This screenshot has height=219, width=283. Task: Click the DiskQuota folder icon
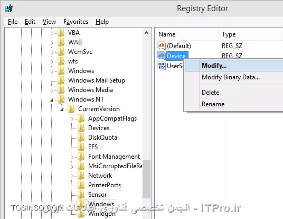(x=81, y=137)
